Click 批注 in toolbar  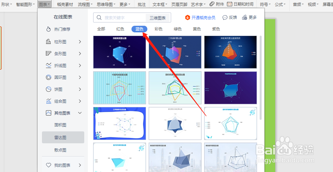[x=142, y=4]
